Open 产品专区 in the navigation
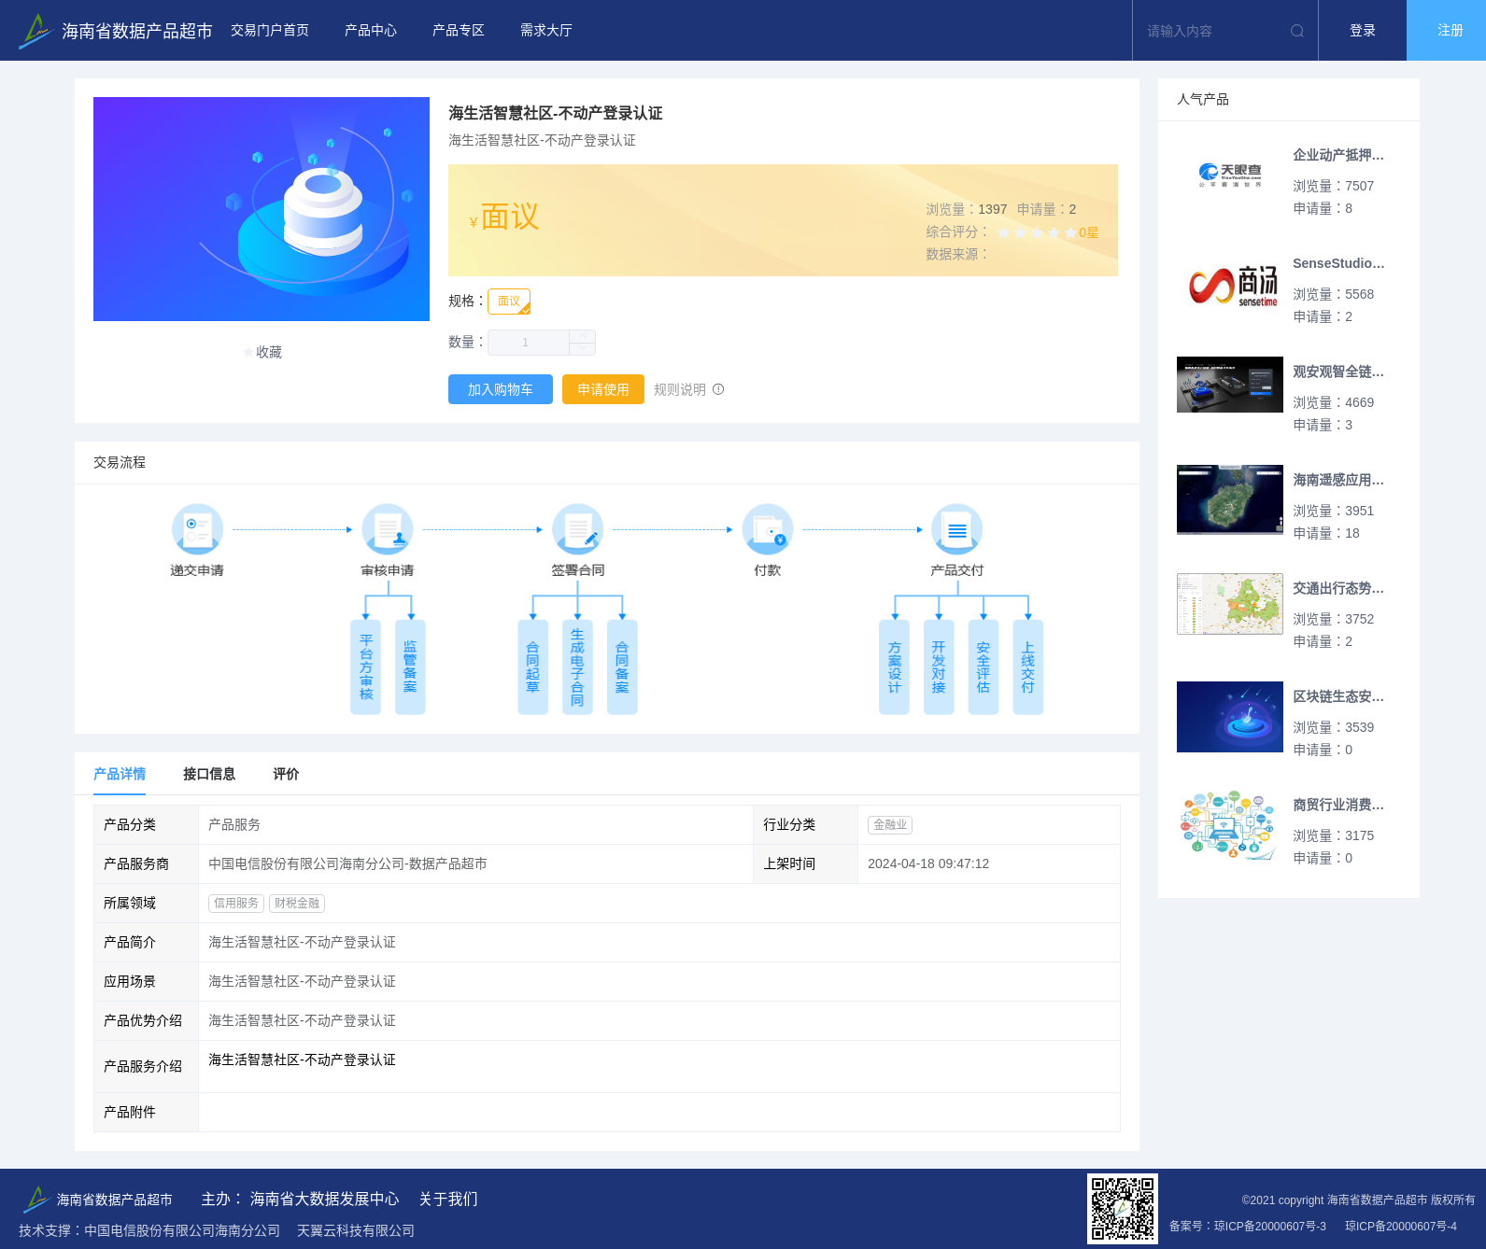This screenshot has width=1486, height=1249. 459,31
